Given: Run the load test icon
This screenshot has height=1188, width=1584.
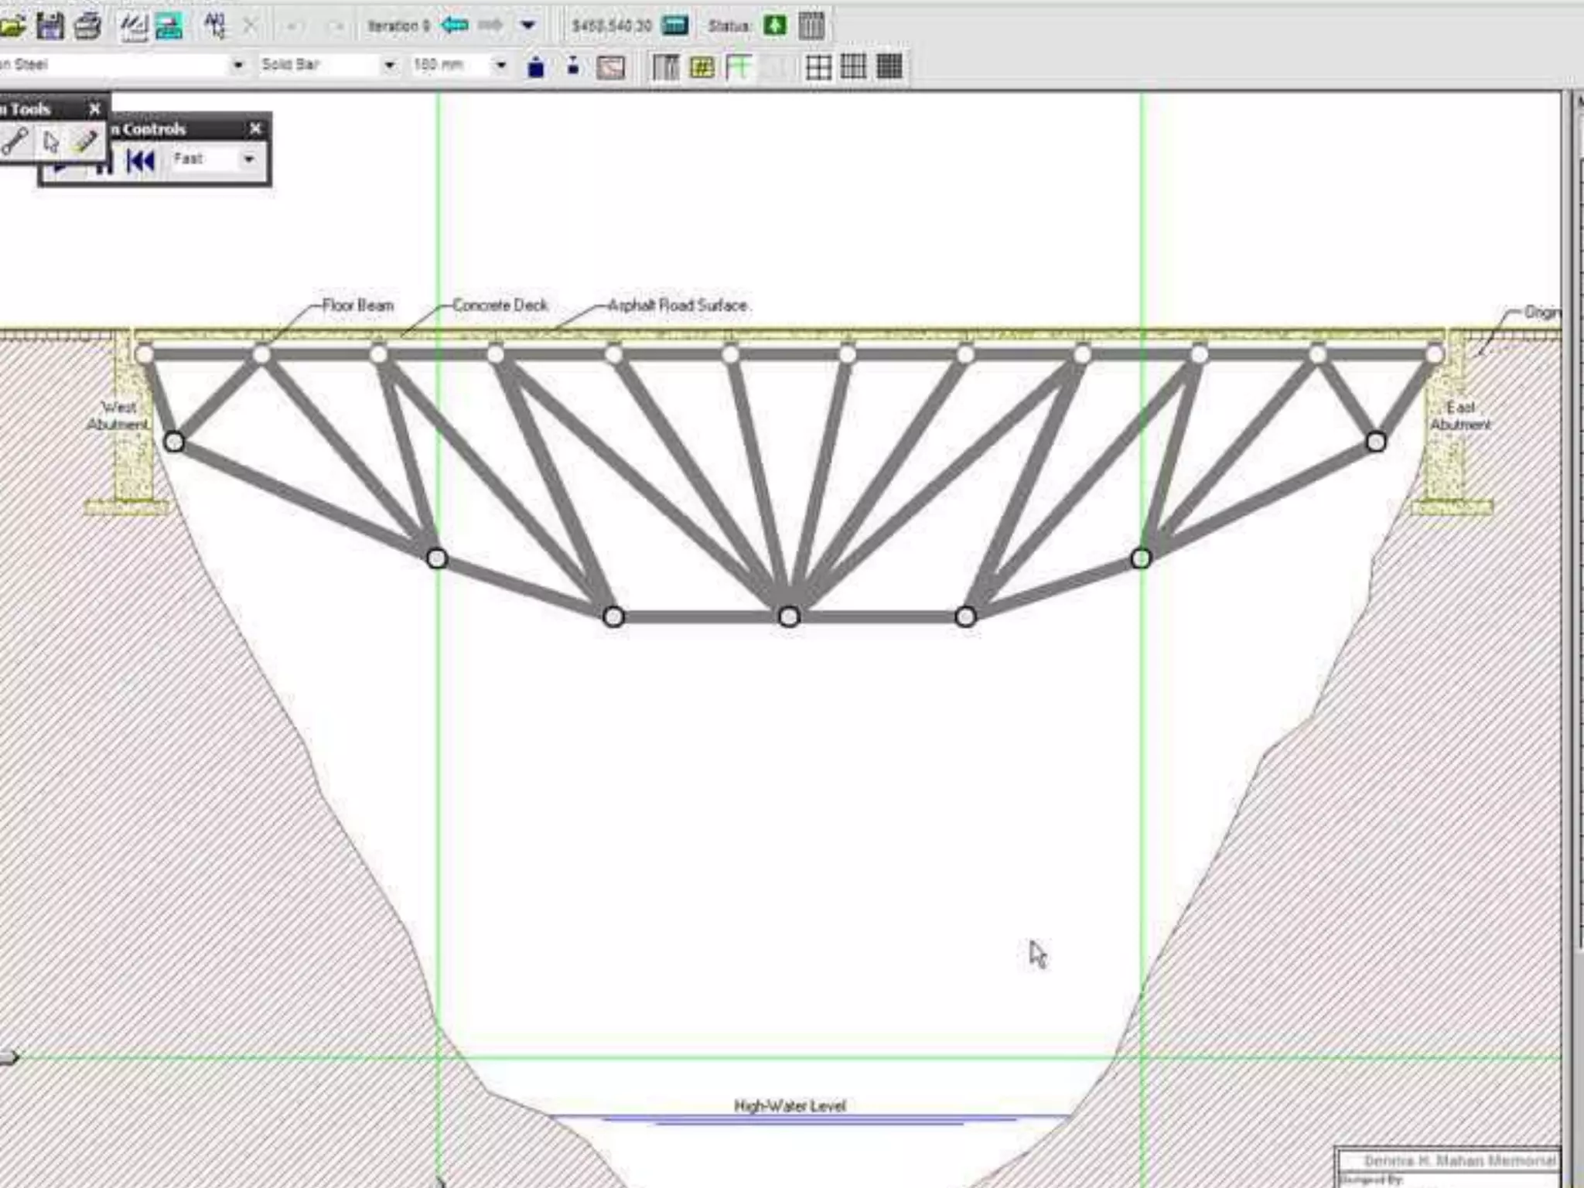Looking at the screenshot, I should (x=169, y=26).
